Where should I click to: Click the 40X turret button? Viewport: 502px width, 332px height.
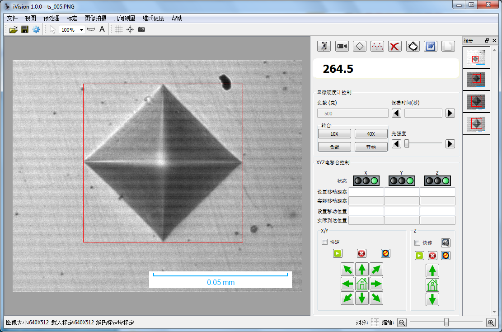click(x=371, y=134)
